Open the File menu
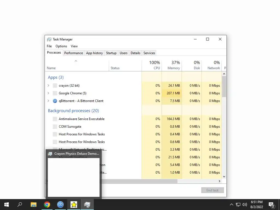 tap(49, 46)
